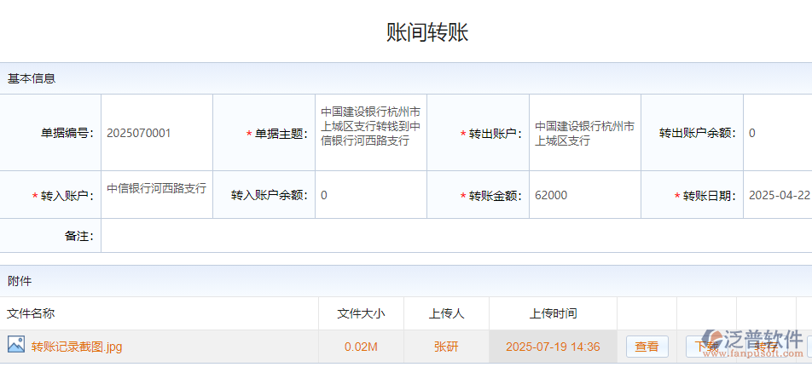This screenshot has height=367, width=812.
Task: Click the 单据编号 field showing 2025070001
Action: [157, 133]
